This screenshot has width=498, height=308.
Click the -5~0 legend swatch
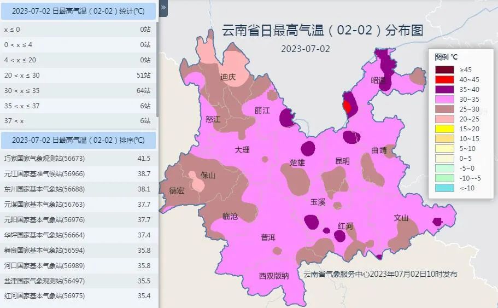click(444, 168)
